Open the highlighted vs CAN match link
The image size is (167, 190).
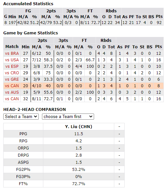[12, 86]
